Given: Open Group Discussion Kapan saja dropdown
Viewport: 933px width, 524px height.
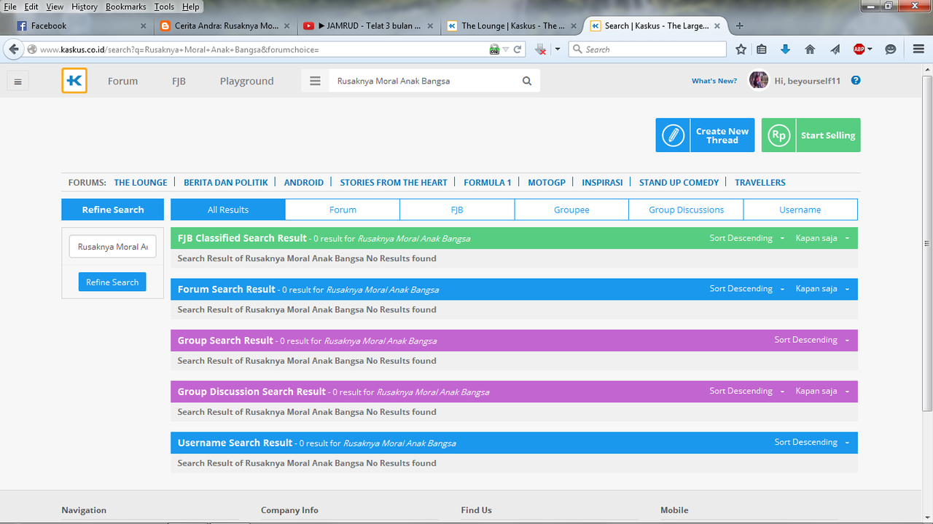Looking at the screenshot, I should click(822, 391).
